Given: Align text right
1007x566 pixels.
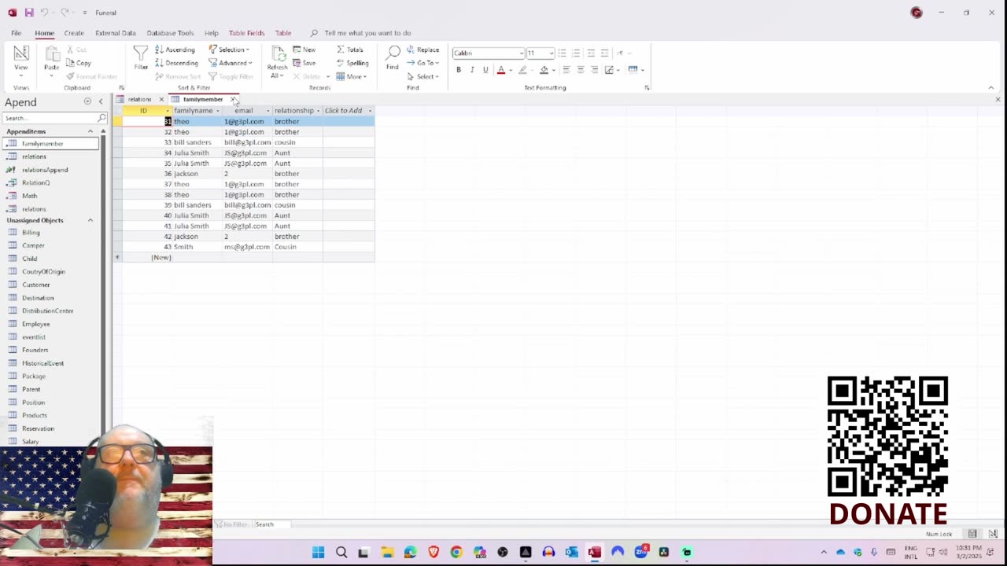Looking at the screenshot, I should pyautogui.click(x=595, y=70).
